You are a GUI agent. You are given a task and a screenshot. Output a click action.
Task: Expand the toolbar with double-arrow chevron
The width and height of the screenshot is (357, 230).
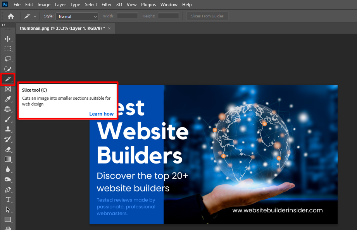(3, 25)
